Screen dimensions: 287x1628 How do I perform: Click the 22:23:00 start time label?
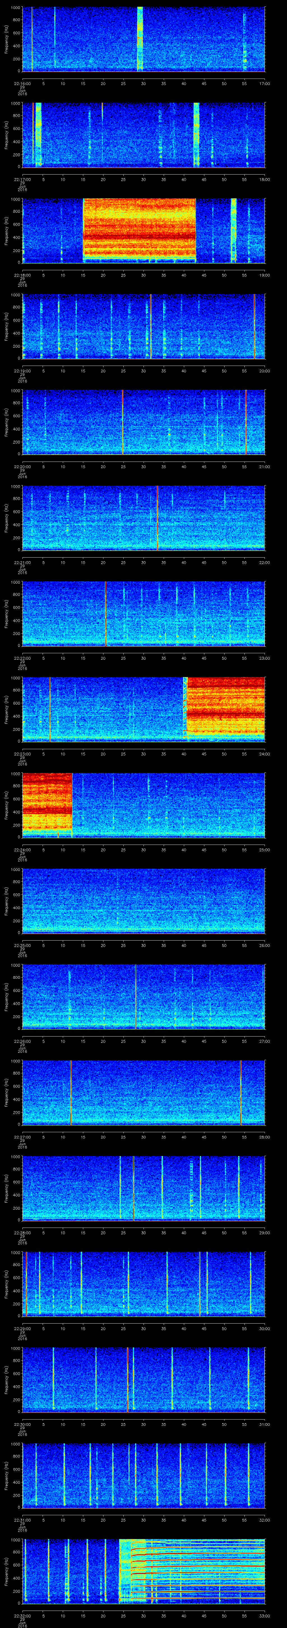(x=22, y=753)
